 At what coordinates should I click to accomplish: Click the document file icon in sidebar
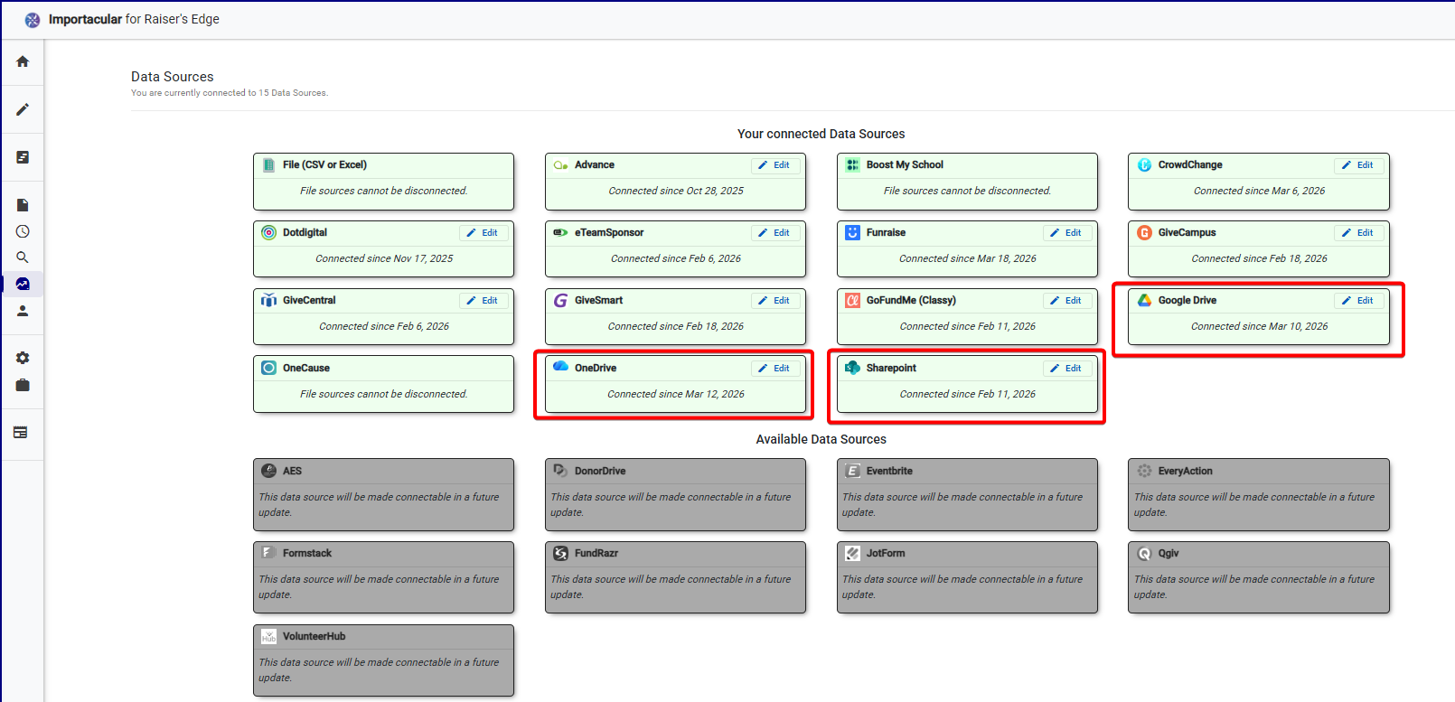pyautogui.click(x=23, y=205)
